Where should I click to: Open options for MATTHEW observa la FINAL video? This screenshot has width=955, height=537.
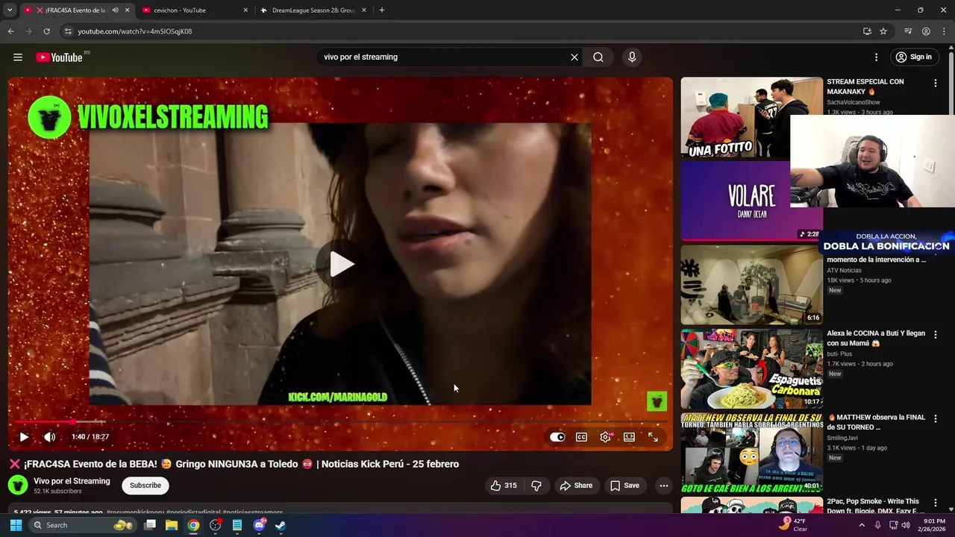936,418
